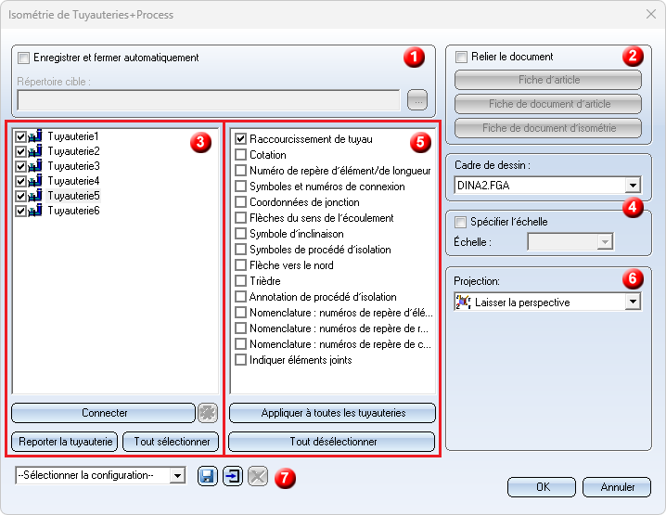This screenshot has height=515, width=666.
Task: Click Fiche de document d'isométrie button
Action: point(548,128)
